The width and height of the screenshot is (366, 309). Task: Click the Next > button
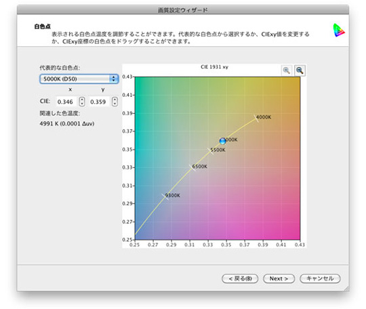click(279, 279)
